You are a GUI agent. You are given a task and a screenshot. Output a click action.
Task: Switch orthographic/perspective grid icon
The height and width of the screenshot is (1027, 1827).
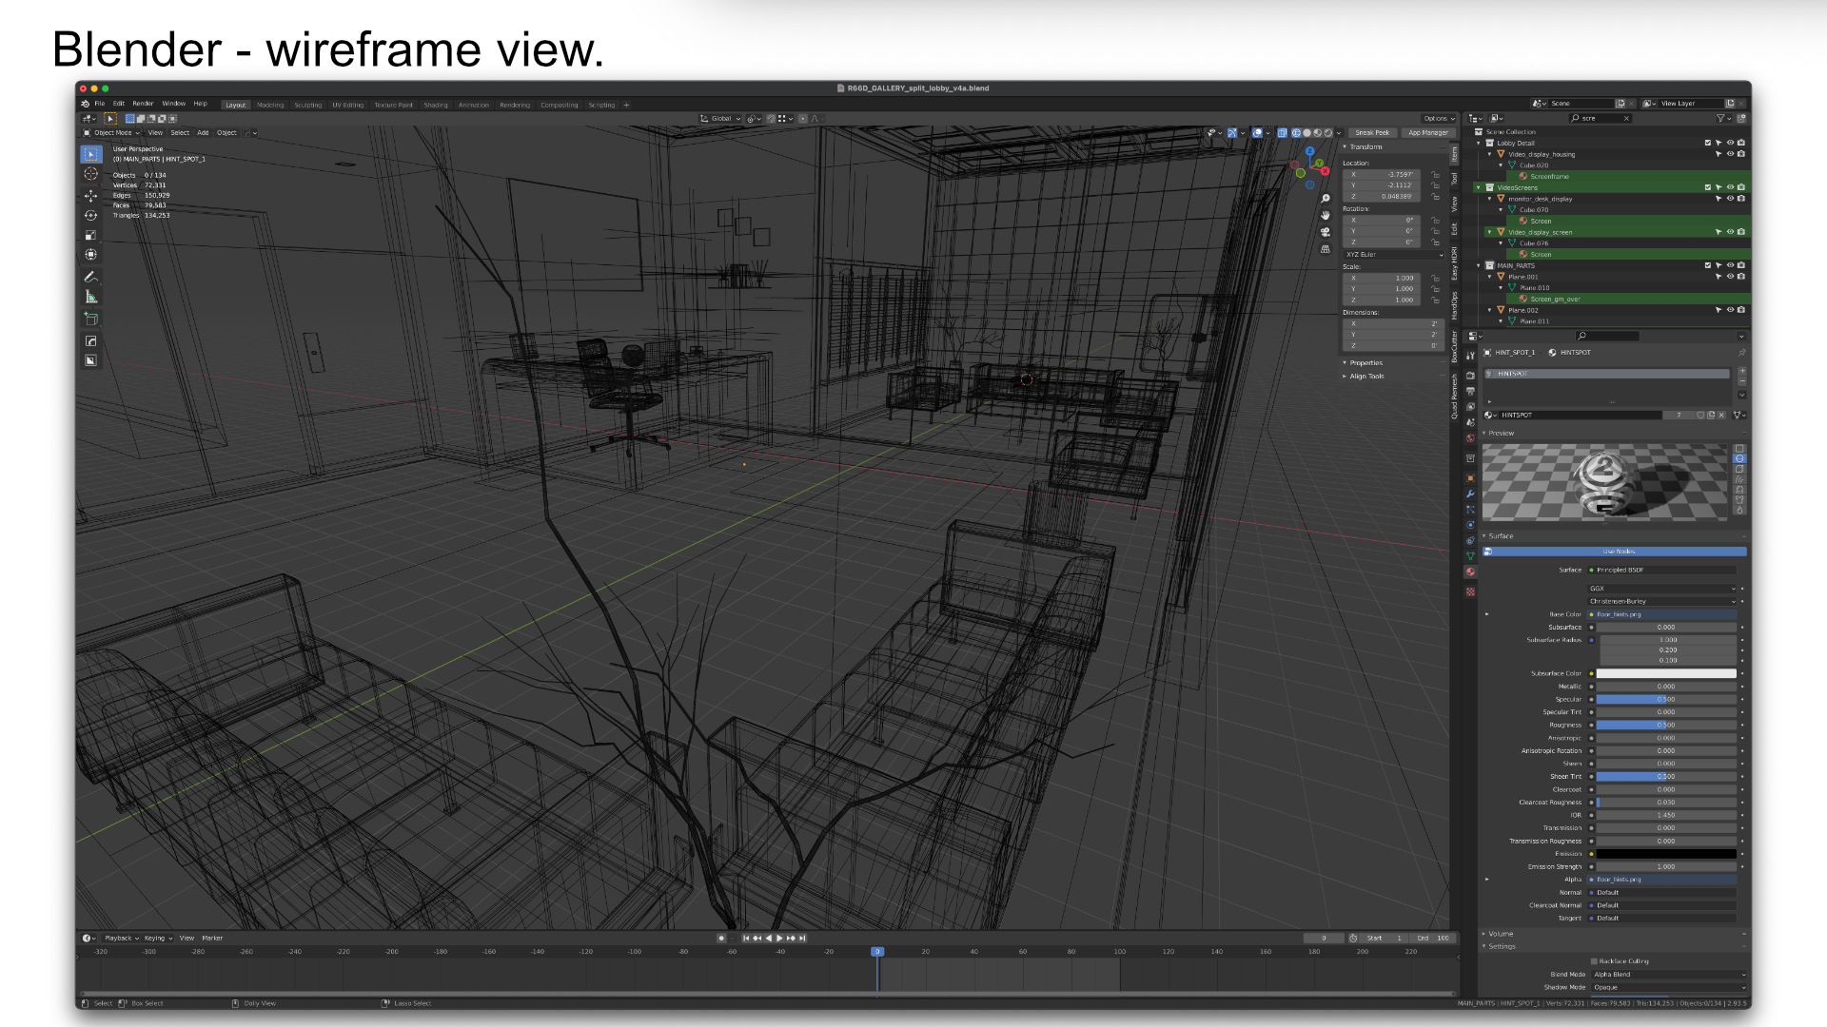[x=1325, y=249]
